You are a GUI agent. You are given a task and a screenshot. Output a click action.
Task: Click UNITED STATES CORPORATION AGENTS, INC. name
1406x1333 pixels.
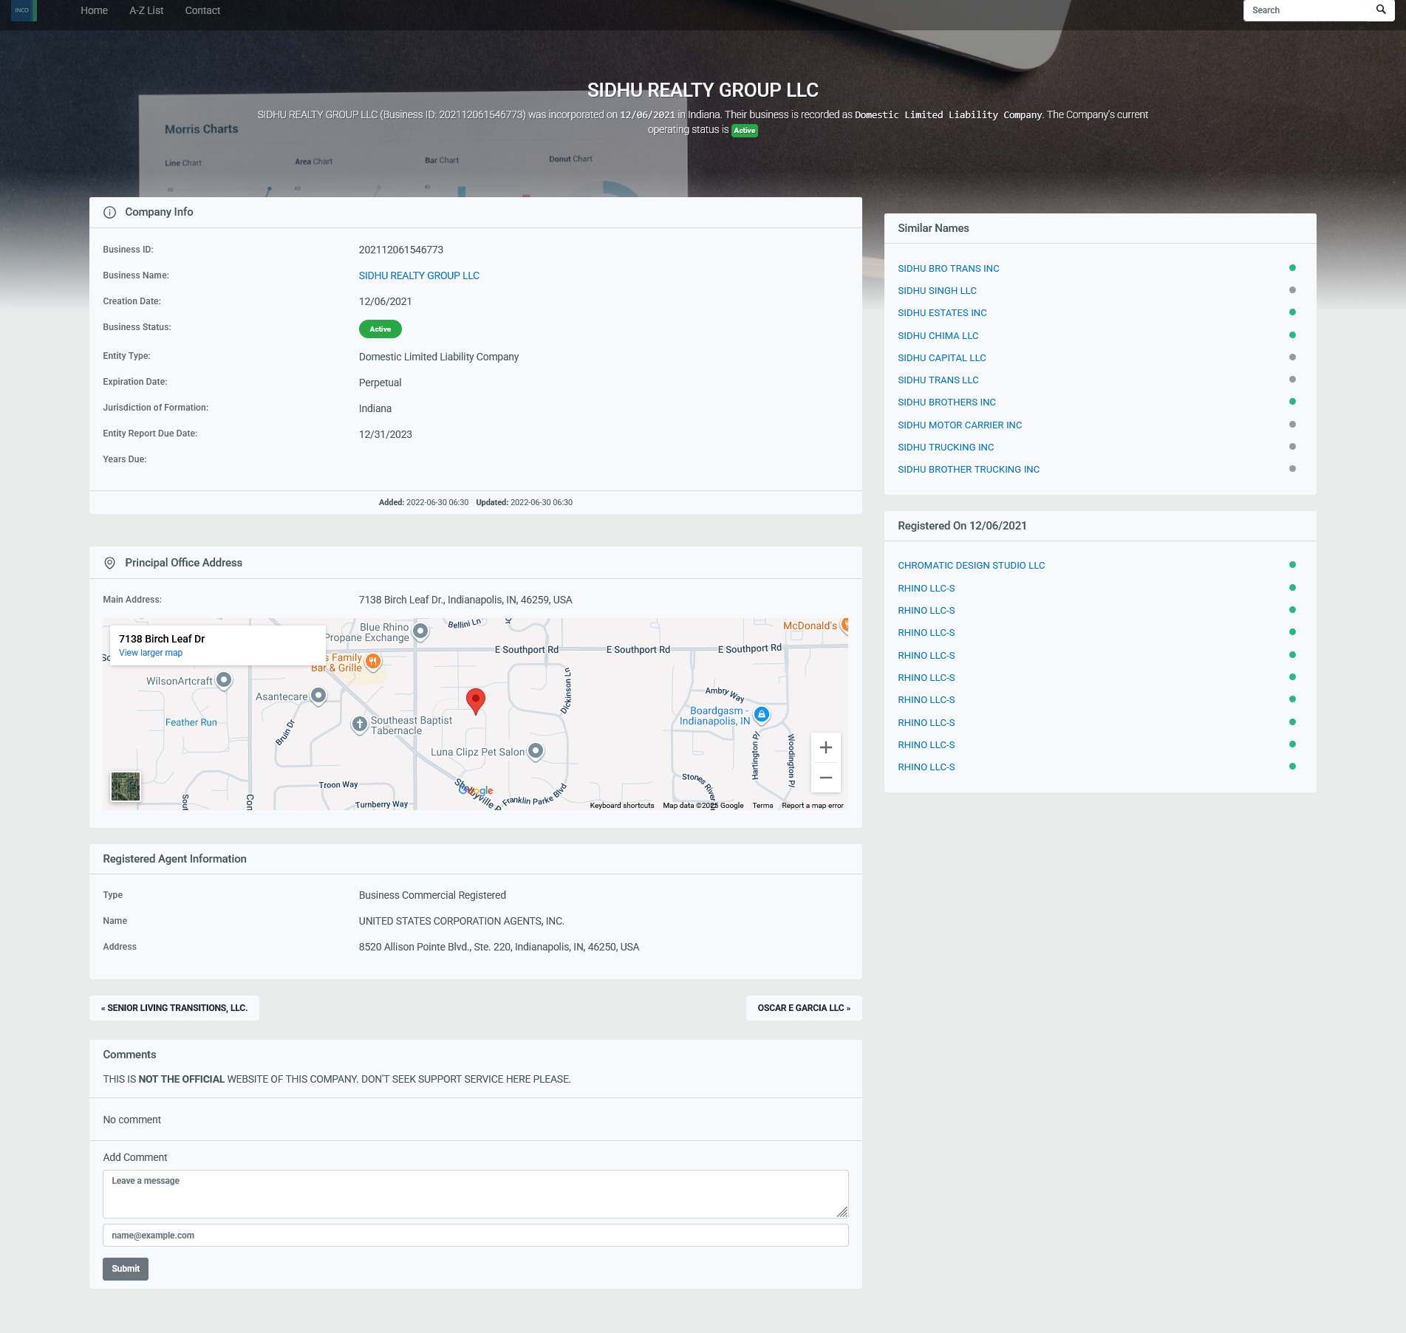pyautogui.click(x=462, y=921)
